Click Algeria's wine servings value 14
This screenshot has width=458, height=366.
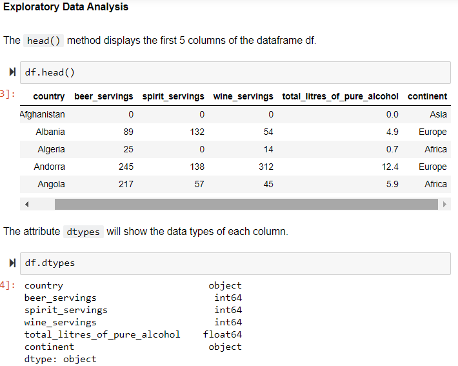click(268, 149)
